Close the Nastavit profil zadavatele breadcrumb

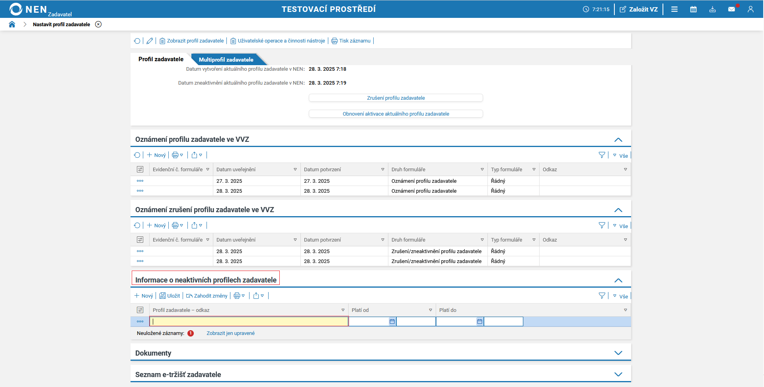(98, 24)
